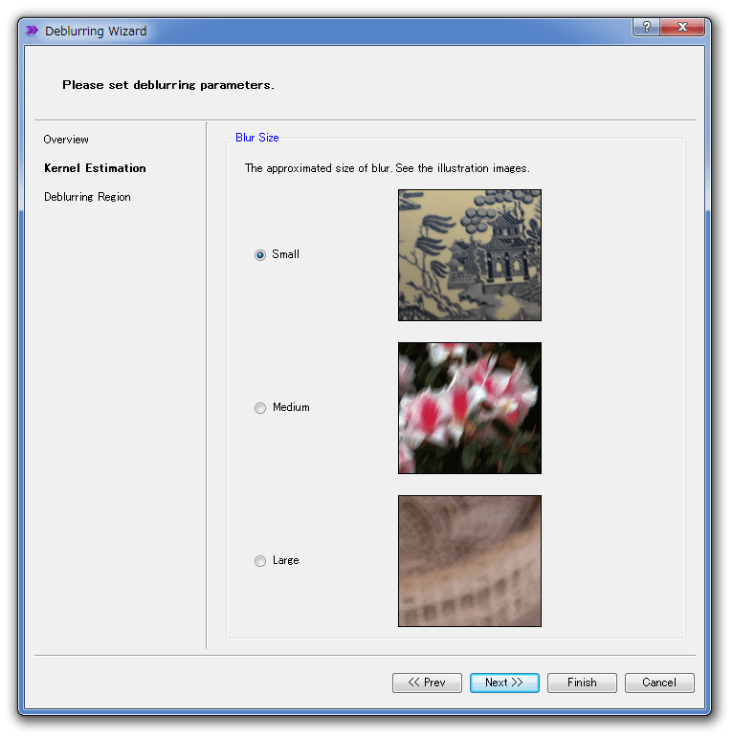Click the Finish button

pyautogui.click(x=582, y=683)
